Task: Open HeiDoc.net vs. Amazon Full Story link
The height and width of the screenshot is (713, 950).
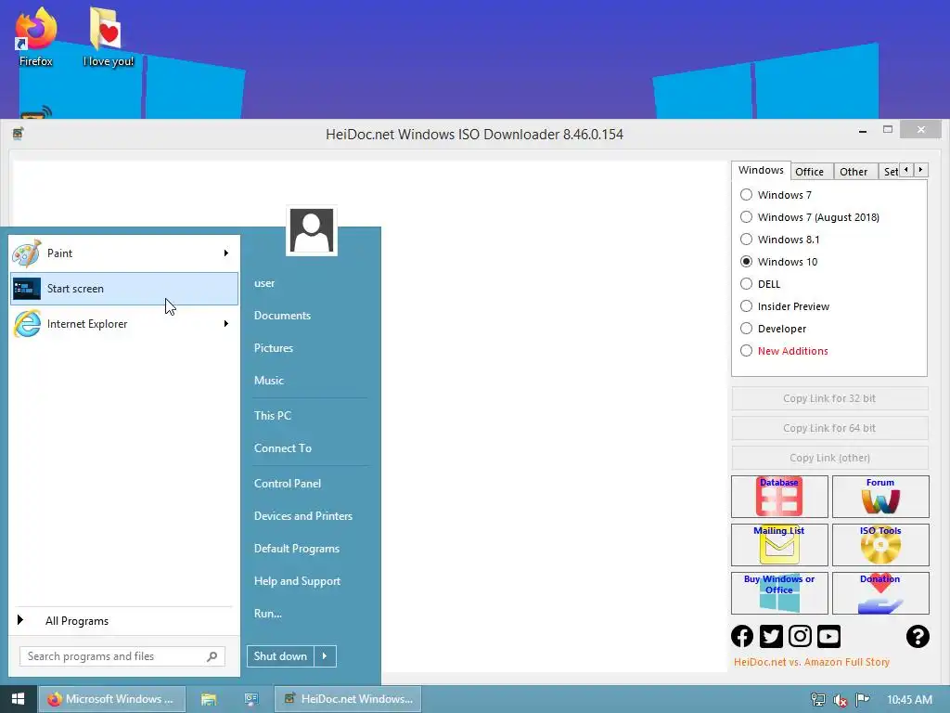Action: 811,662
